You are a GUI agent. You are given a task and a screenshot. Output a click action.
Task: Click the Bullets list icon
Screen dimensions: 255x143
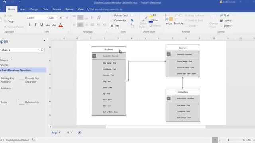92,17
